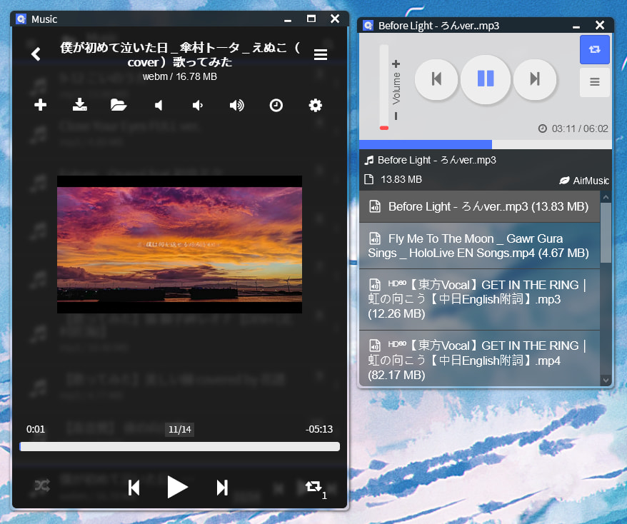Pause playback in AirMusic player

click(x=486, y=79)
